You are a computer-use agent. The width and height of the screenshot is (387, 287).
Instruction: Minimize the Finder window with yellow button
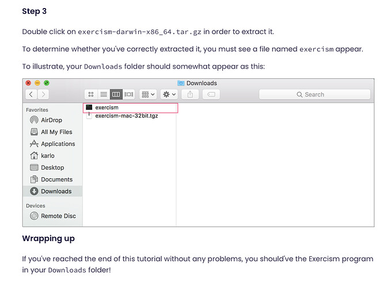tap(37, 83)
